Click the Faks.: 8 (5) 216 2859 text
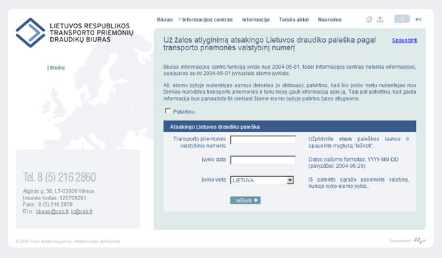 click(x=47, y=204)
